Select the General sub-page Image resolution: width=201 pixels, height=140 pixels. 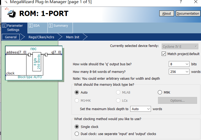[x=11, y=37]
